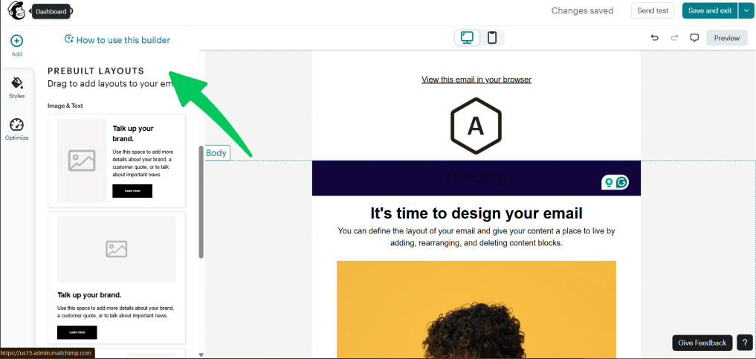Click the Preview button

point(726,38)
